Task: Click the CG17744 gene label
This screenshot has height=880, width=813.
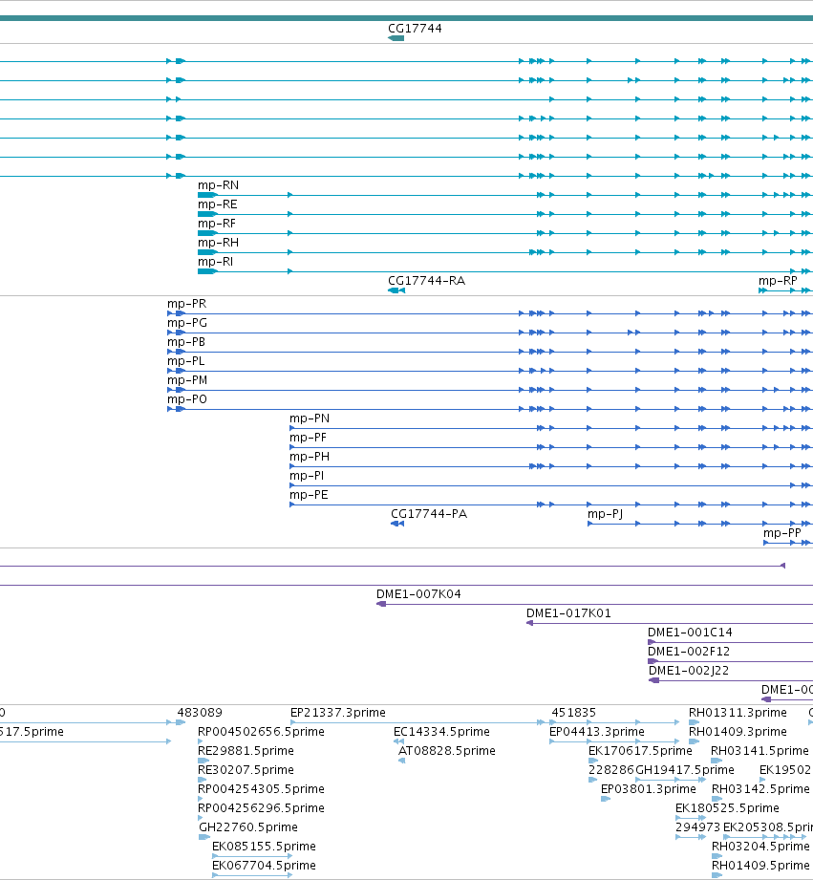Action: tap(415, 29)
